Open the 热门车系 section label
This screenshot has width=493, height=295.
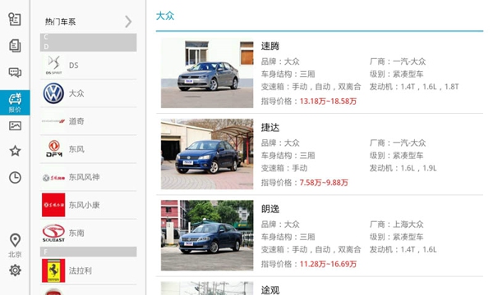(x=60, y=21)
